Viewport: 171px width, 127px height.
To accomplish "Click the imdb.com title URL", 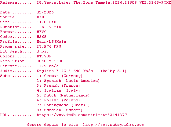I will (82, 115).
